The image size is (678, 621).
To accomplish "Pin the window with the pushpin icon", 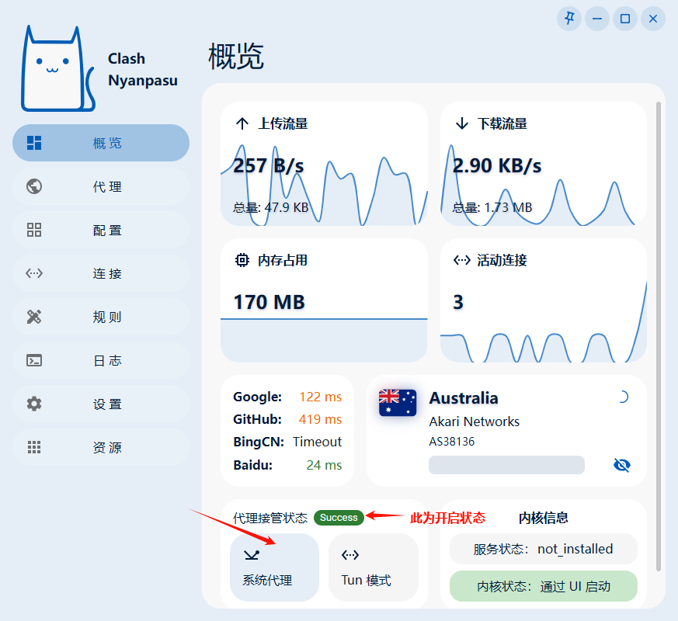I will click(569, 19).
